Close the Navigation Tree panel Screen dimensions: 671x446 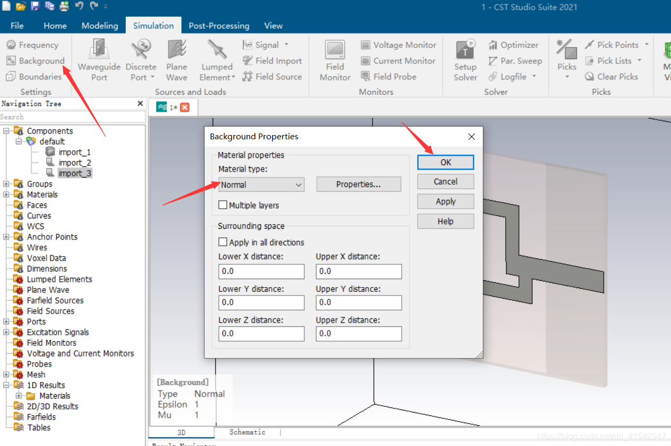140,104
